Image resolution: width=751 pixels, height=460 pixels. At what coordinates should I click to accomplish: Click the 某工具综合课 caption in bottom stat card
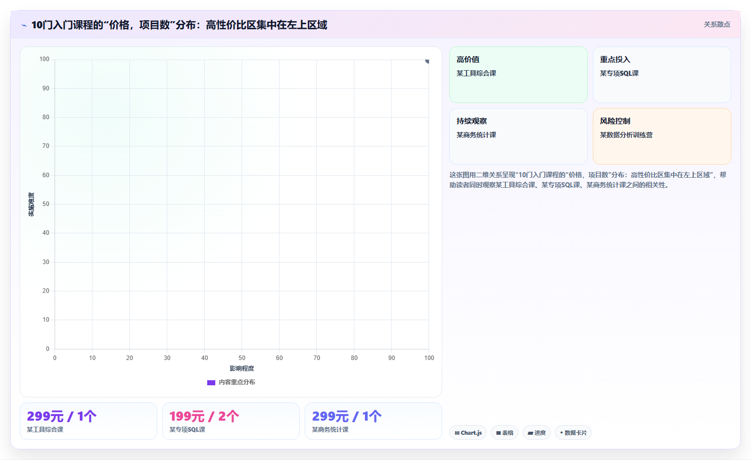tap(45, 430)
